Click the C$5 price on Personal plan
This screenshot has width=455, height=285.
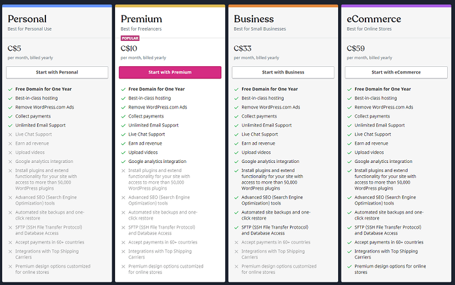pyautogui.click(x=14, y=48)
